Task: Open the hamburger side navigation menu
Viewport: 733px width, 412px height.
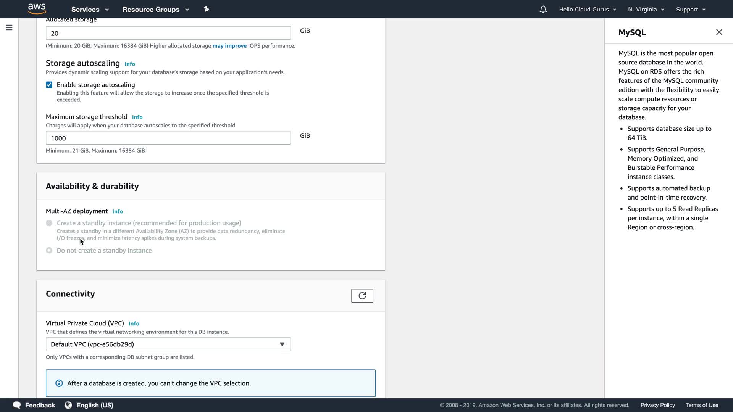Action: tap(9, 27)
